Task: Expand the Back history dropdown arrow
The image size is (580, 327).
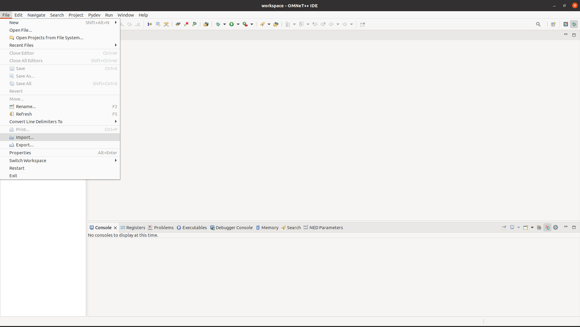Action: click(x=338, y=24)
